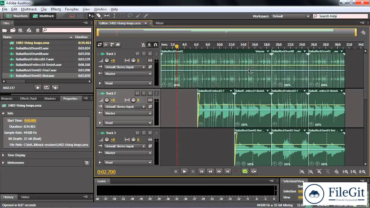Click the Files panel preview Play button
The height and width of the screenshot is (208, 370).
click(x=38, y=88)
